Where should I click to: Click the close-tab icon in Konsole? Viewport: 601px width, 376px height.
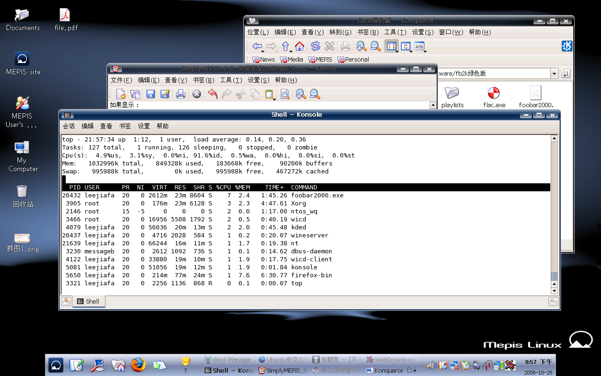[x=553, y=302]
